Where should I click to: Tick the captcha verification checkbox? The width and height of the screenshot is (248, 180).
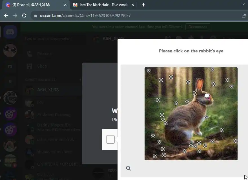tap(110, 139)
